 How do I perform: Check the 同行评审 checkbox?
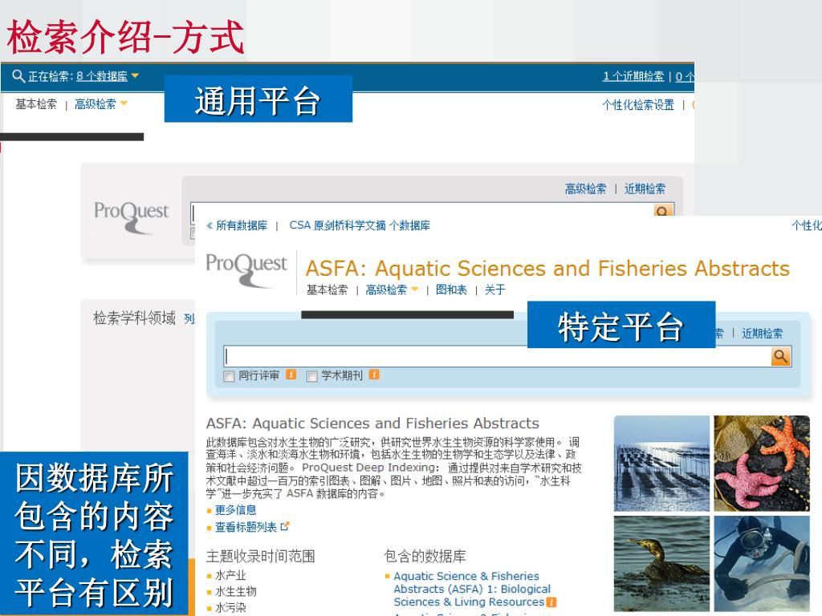pyautogui.click(x=229, y=376)
